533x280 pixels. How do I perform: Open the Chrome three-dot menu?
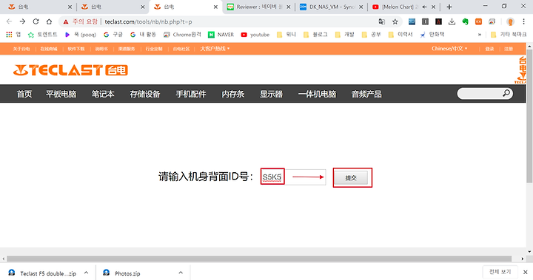point(523,21)
